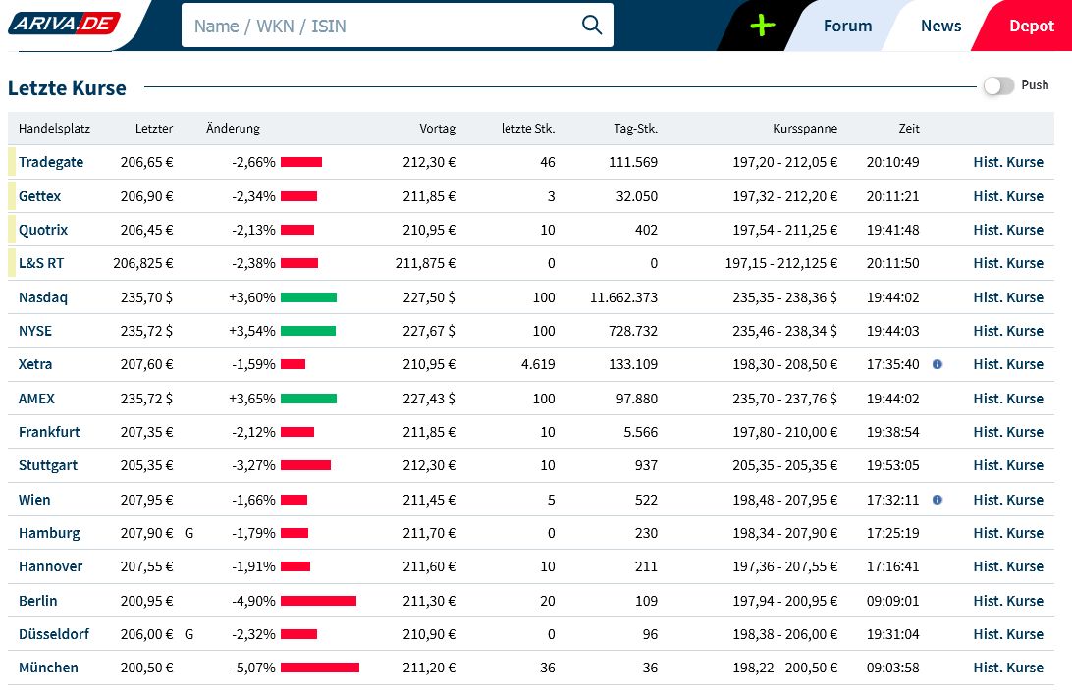
Task: Toggle the Push switch
Action: pyautogui.click(x=998, y=86)
